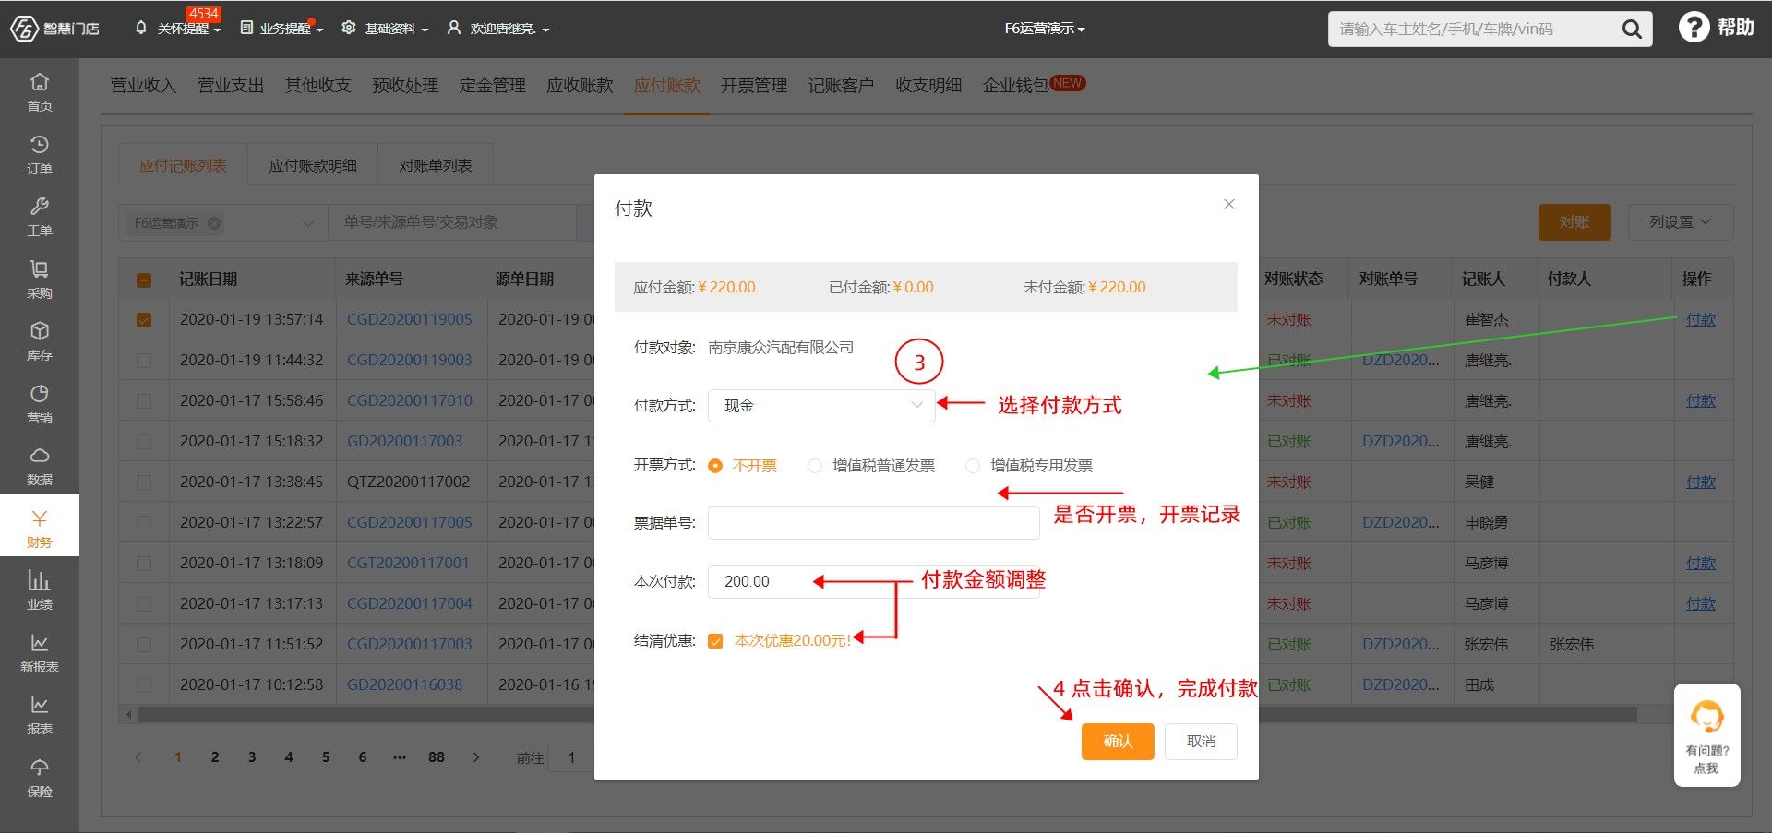Go to pagination page 3
This screenshot has height=833, width=1772.
tap(252, 757)
